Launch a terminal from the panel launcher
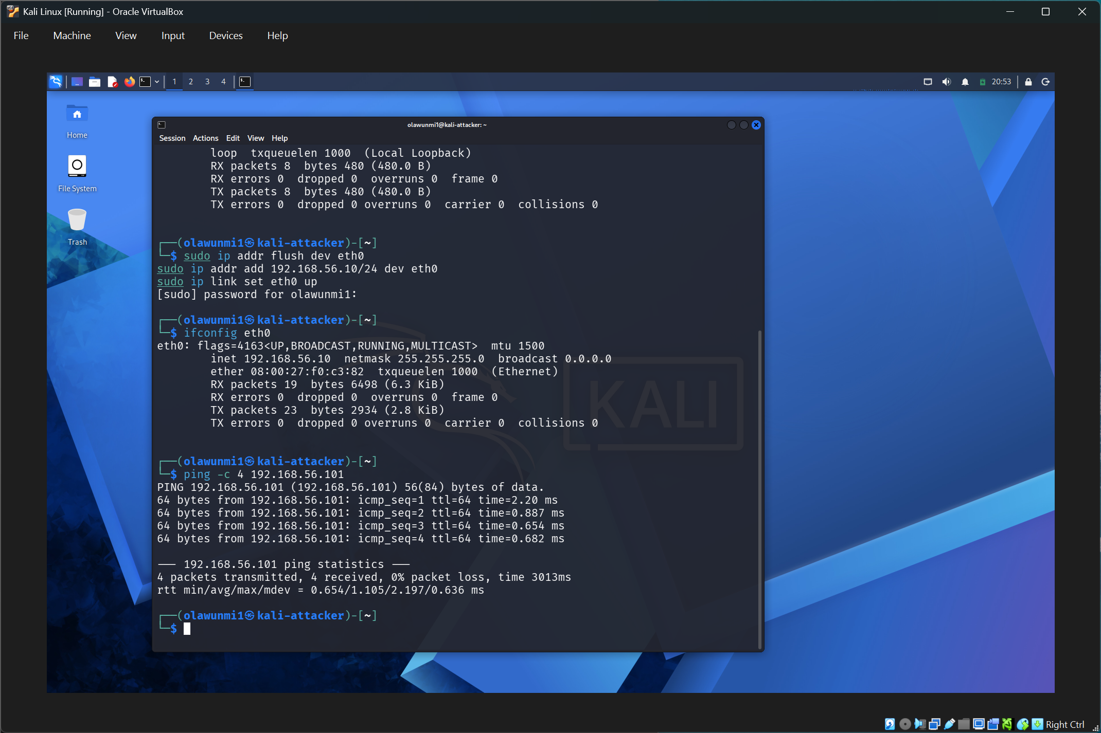 145,82
